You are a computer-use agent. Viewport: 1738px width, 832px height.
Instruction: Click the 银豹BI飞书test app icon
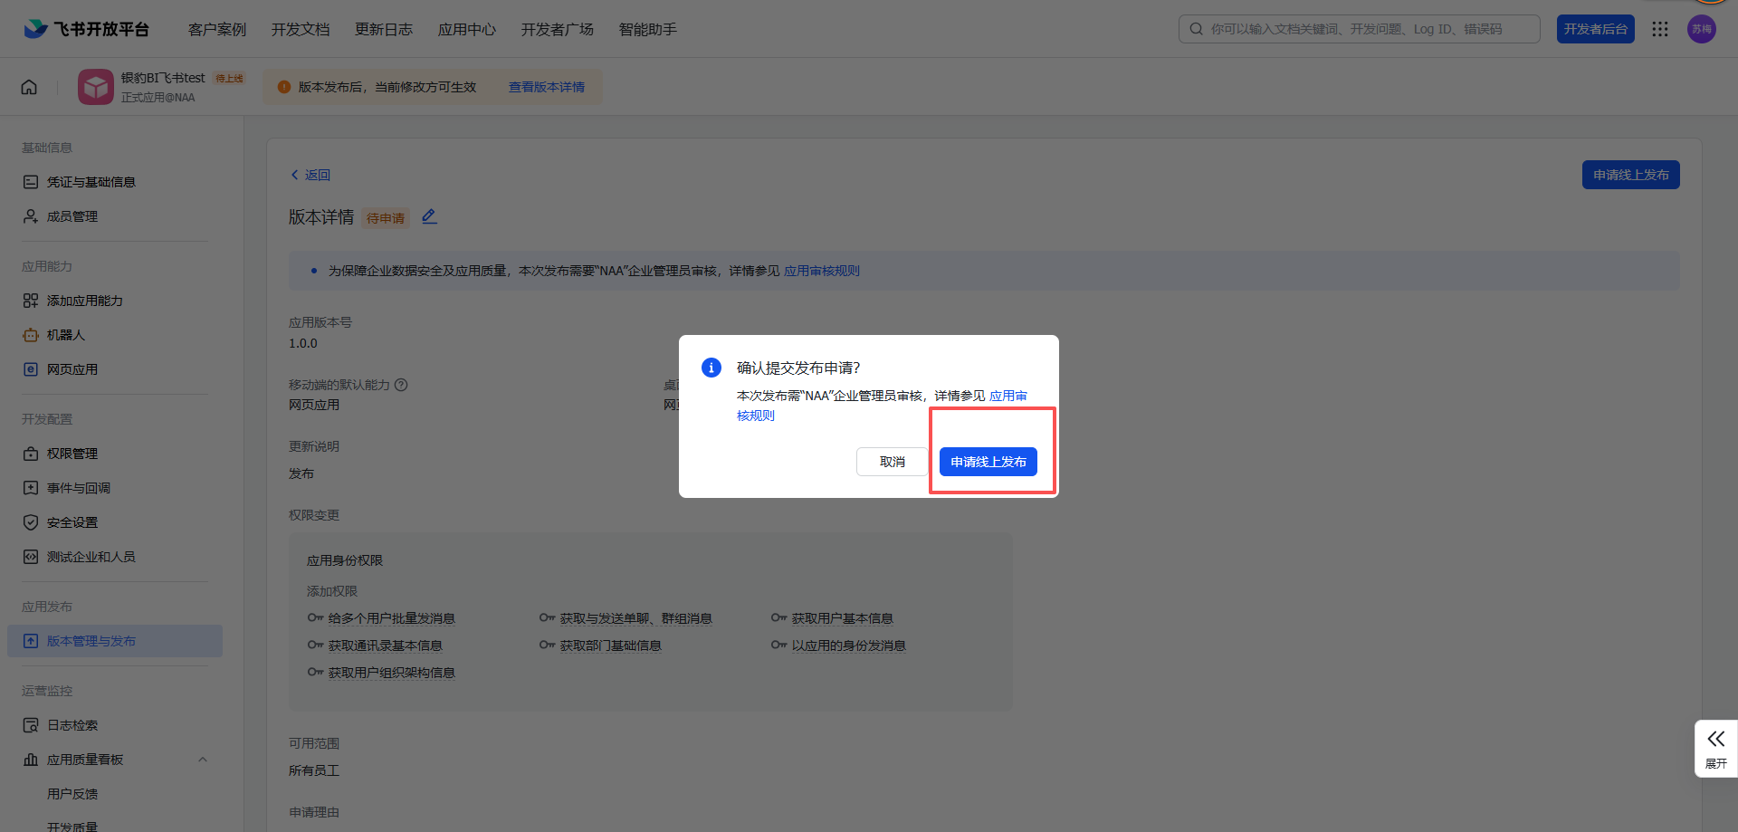[96, 87]
